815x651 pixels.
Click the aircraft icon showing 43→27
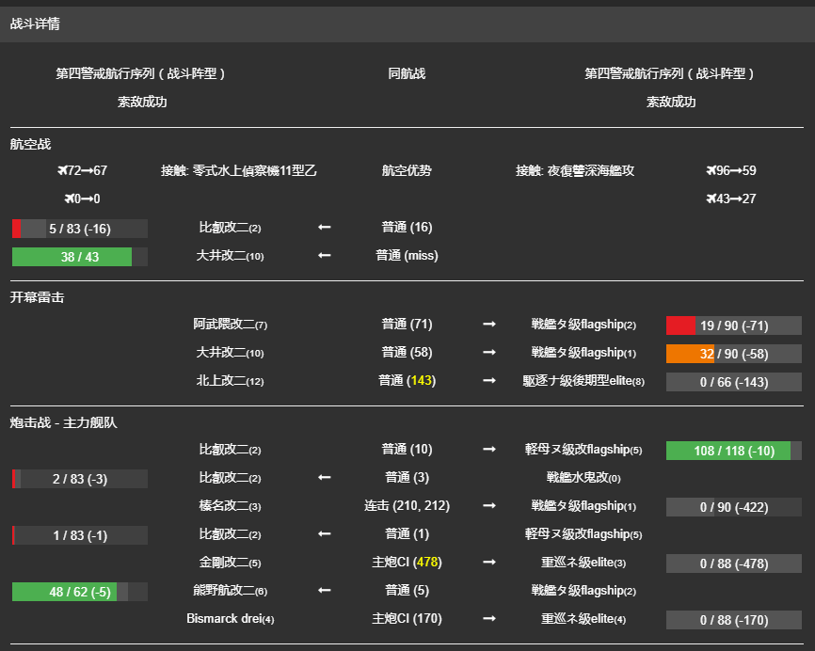709,199
